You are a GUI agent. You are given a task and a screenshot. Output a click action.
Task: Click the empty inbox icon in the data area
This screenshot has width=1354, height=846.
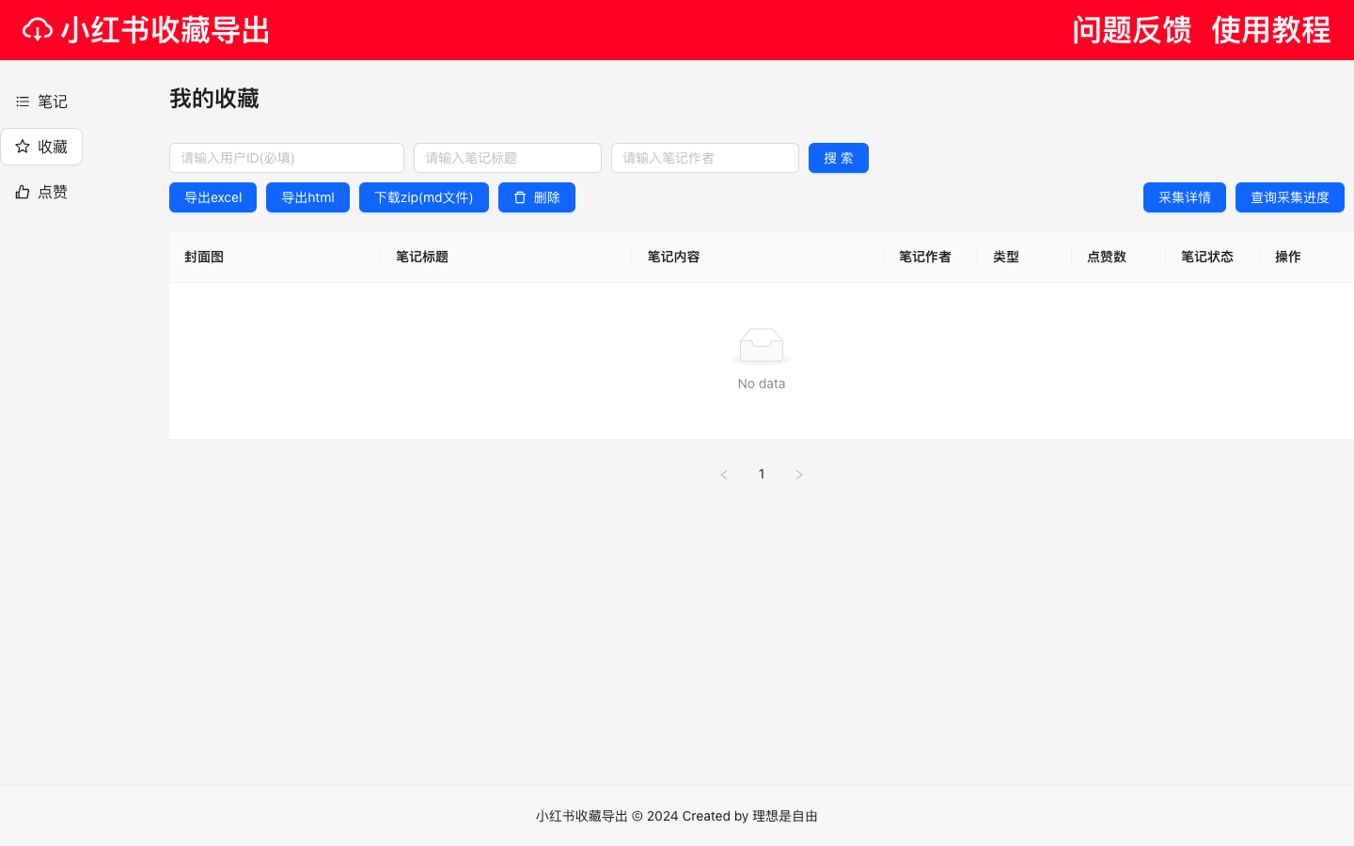[x=761, y=345]
